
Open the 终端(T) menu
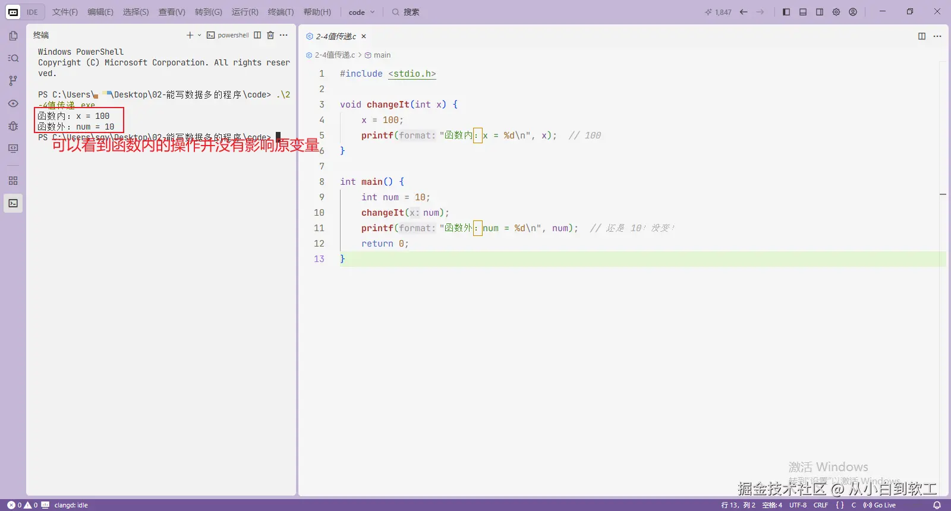(281, 12)
